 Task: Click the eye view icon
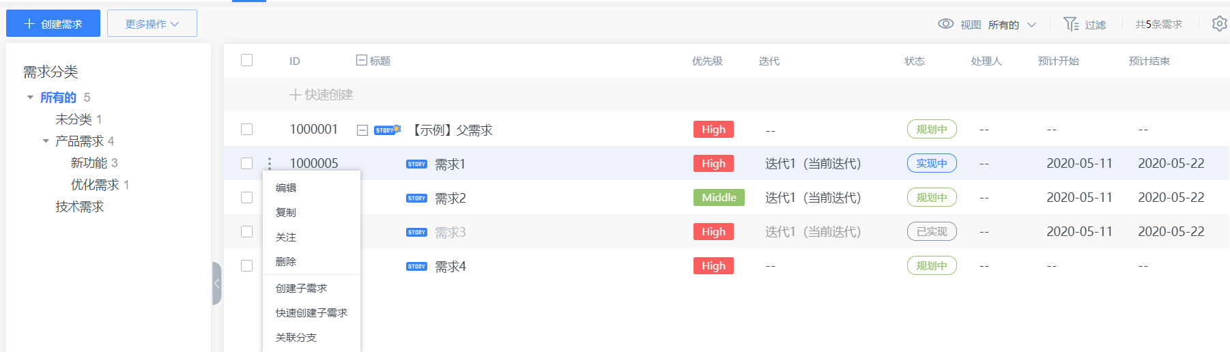coord(945,24)
